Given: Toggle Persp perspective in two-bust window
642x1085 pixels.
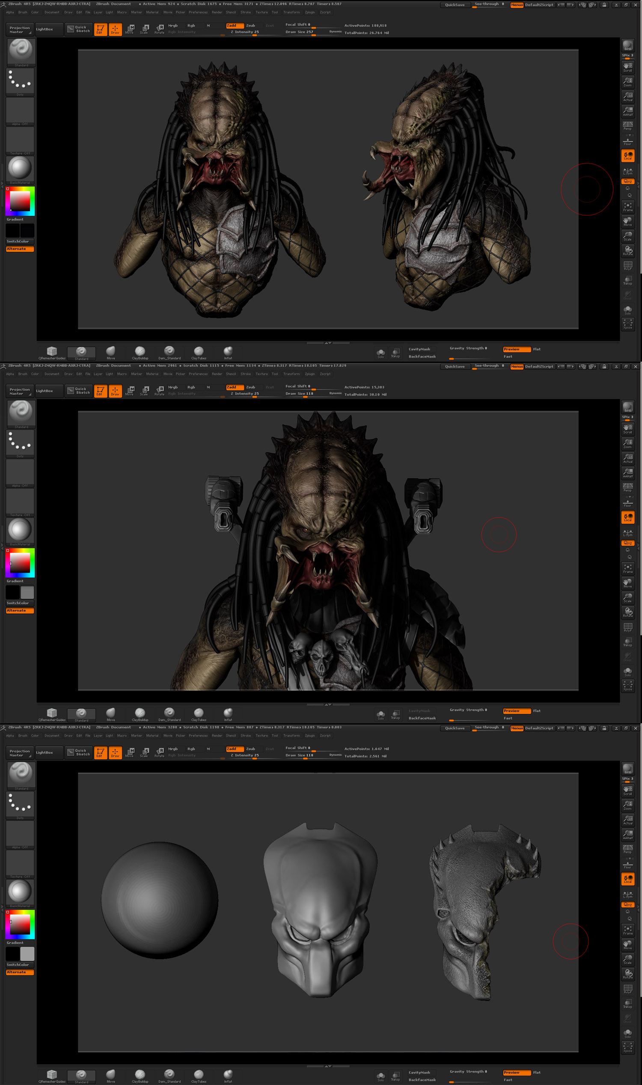Looking at the screenshot, I should (x=627, y=126).
